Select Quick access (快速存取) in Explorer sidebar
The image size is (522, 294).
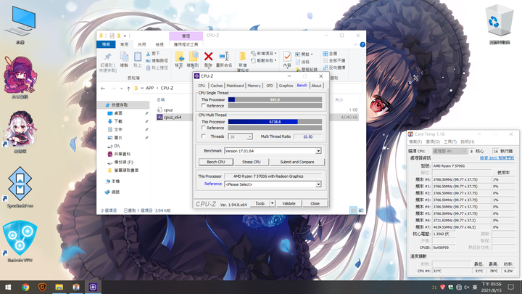(120, 105)
